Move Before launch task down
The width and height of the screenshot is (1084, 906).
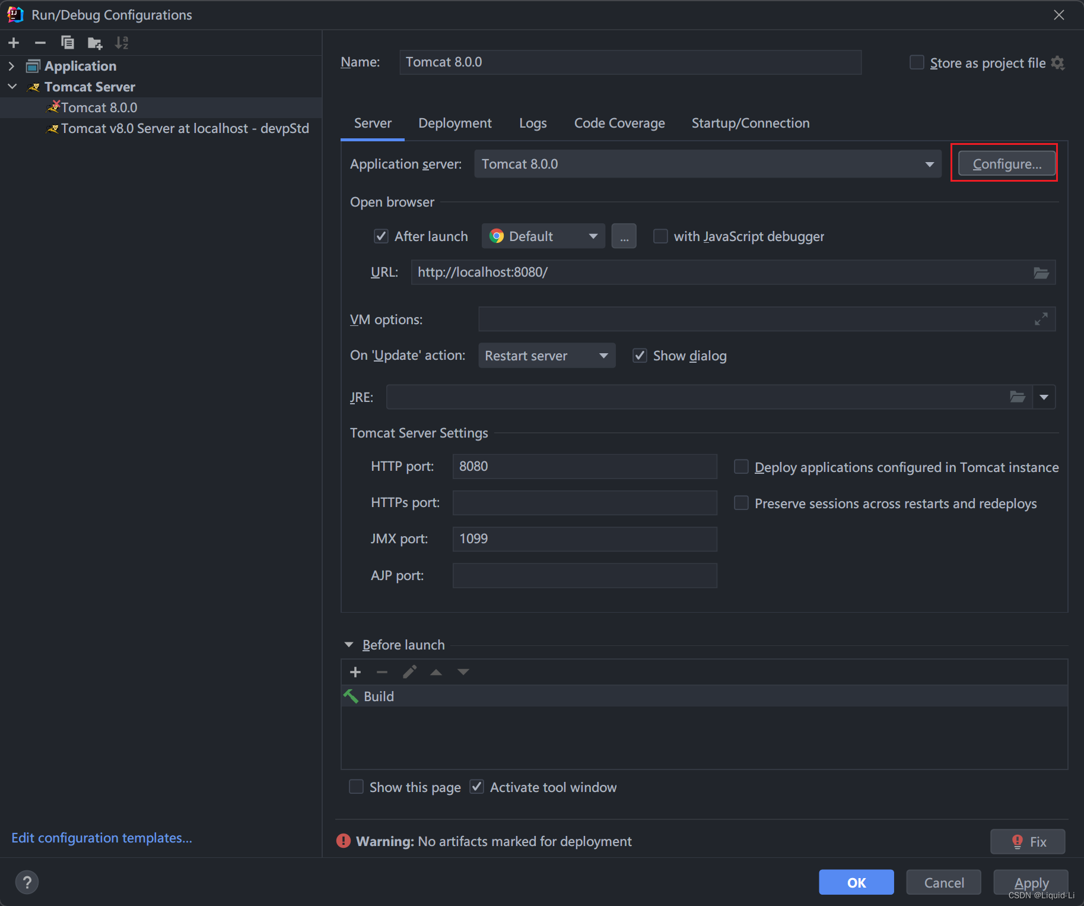(x=463, y=672)
